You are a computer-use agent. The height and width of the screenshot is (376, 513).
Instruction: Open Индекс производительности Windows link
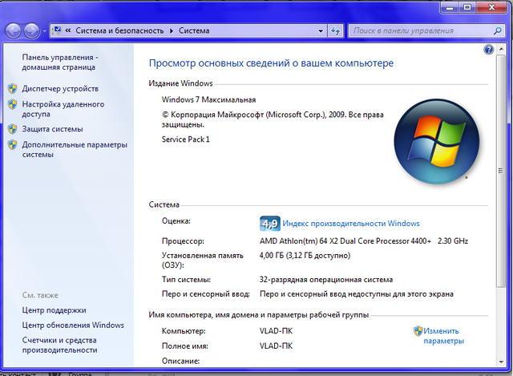[351, 224]
